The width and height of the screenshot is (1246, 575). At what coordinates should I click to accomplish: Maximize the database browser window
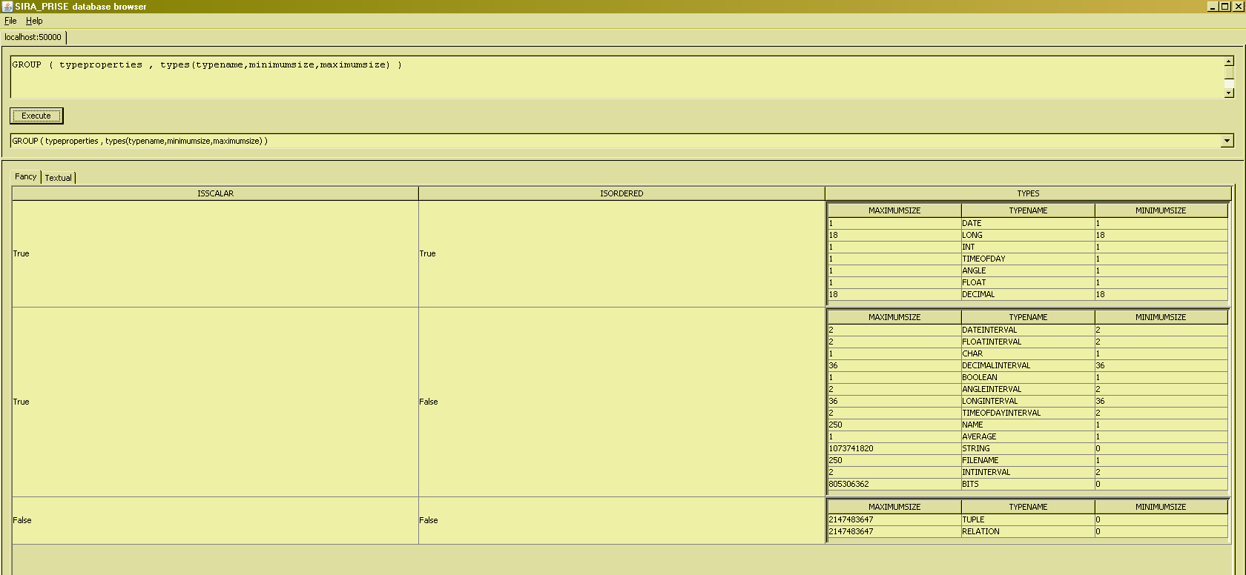coord(1224,6)
